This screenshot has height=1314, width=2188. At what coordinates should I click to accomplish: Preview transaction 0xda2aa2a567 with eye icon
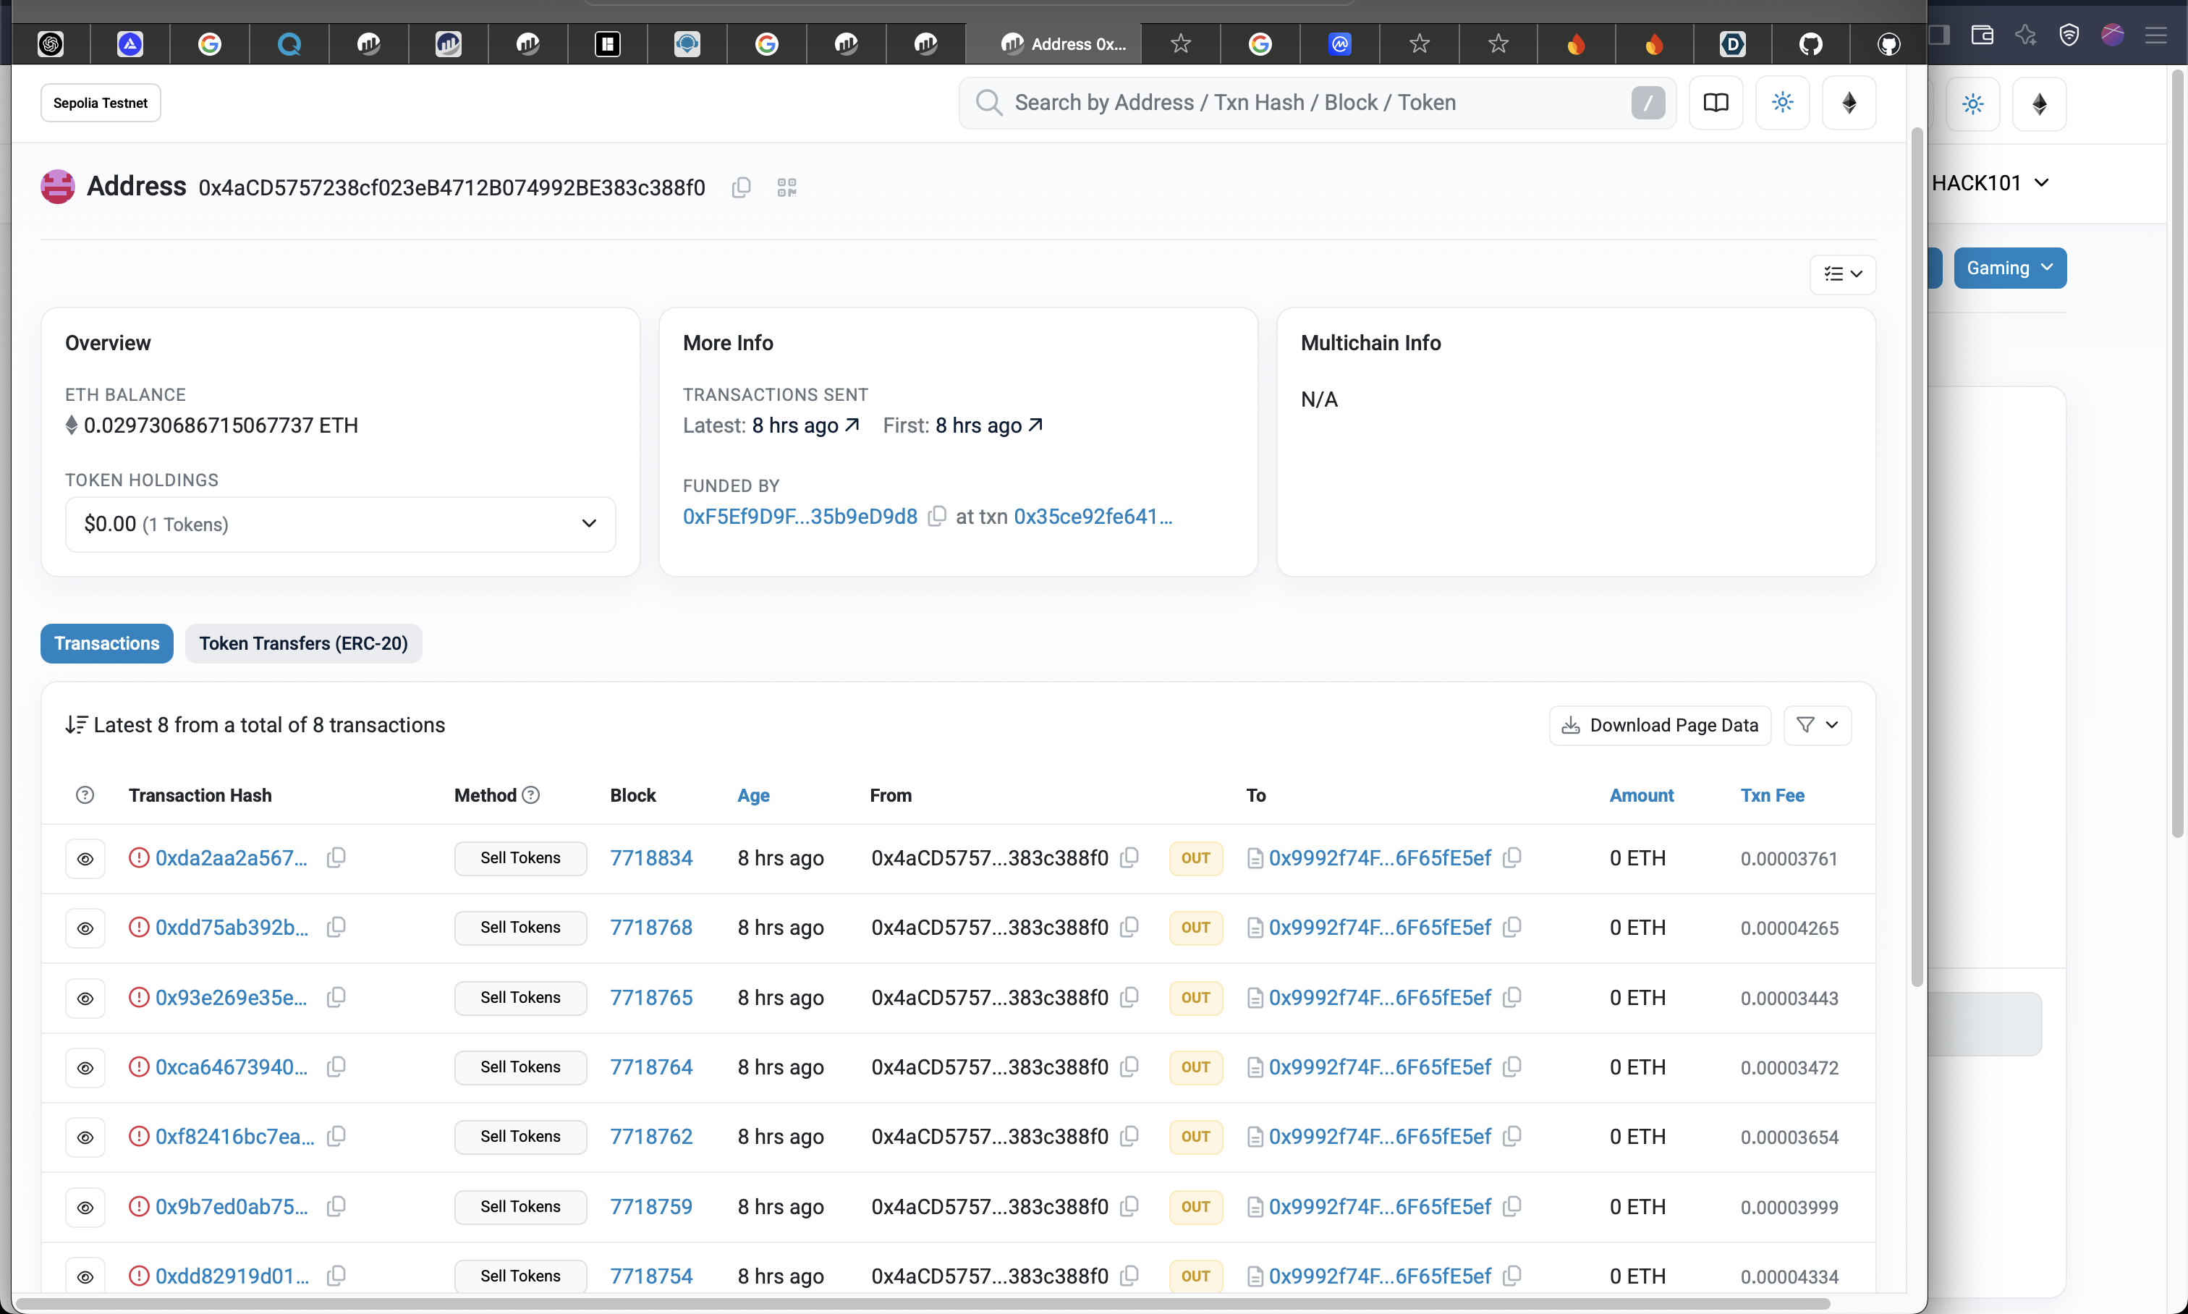[85, 858]
